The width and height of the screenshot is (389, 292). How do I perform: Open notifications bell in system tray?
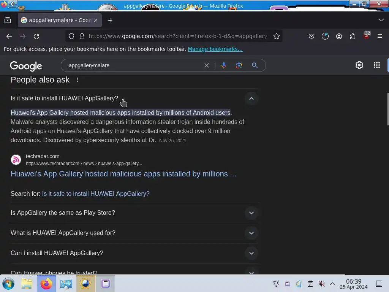click(276, 284)
